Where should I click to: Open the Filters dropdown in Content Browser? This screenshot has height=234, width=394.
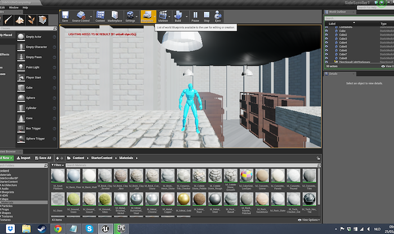[57, 165]
